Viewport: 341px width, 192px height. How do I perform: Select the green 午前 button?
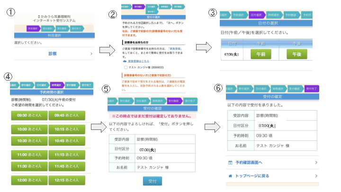point(258,54)
